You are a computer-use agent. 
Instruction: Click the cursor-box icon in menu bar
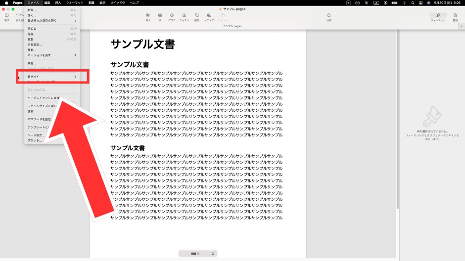[348, 2]
